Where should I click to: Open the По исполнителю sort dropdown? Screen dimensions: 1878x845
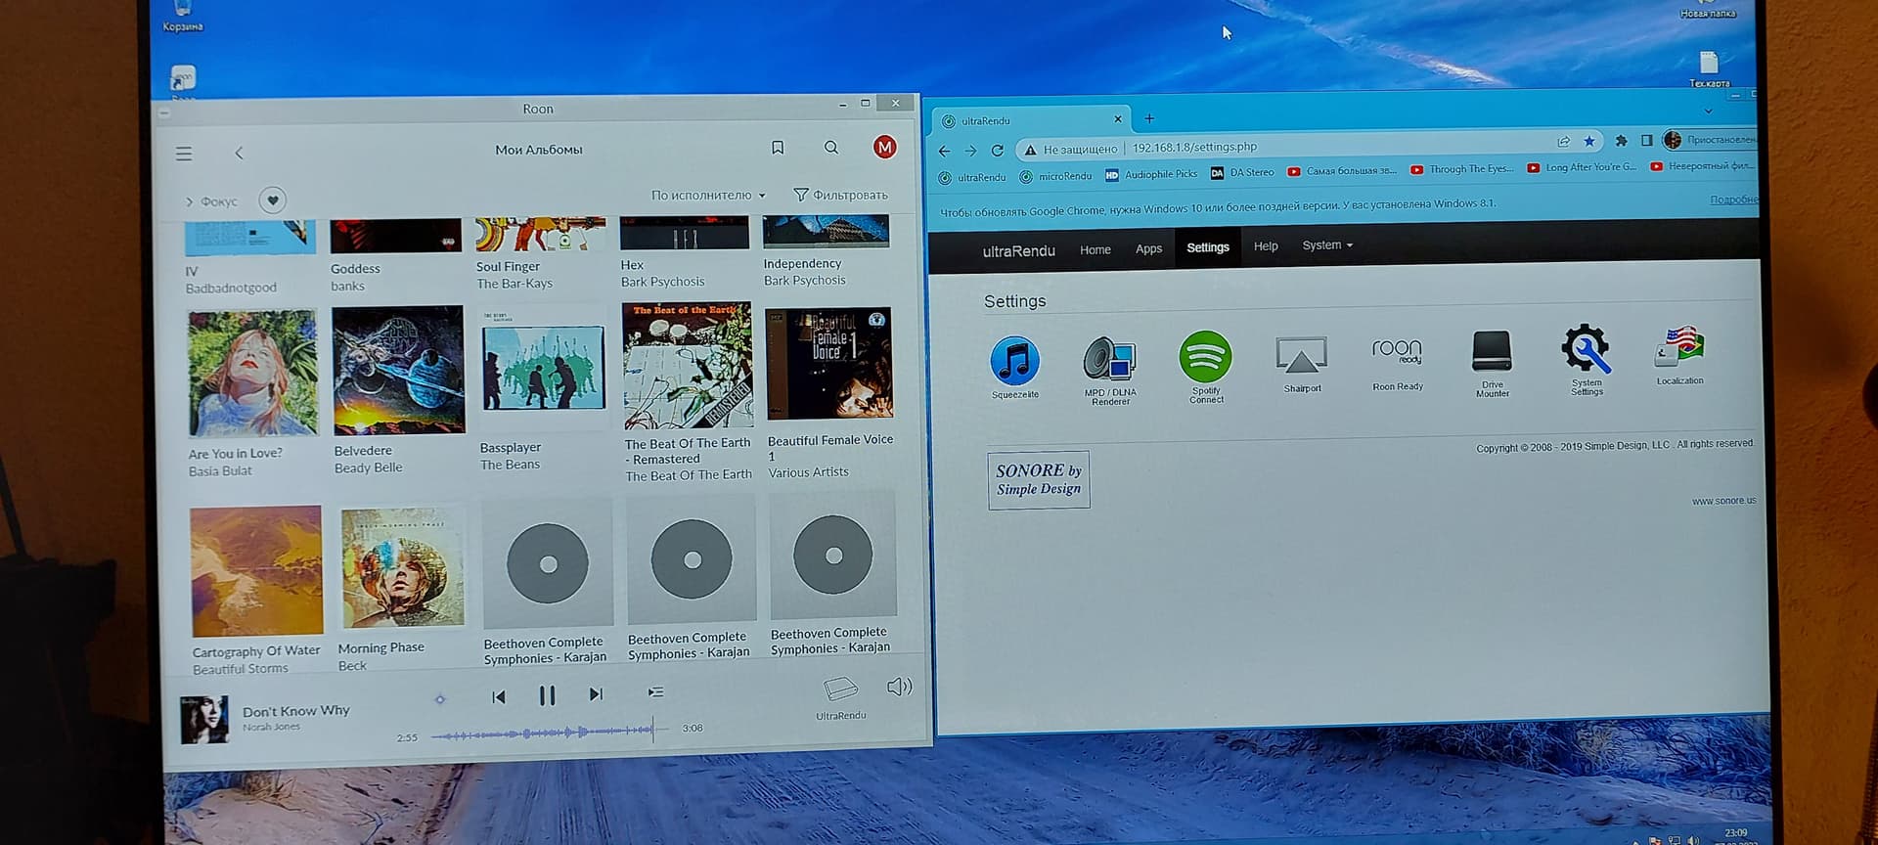708,195
